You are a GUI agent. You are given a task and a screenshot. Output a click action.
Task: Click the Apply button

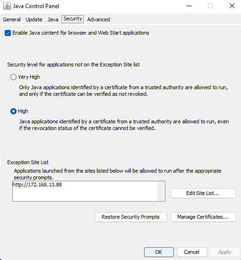[x=225, y=252]
